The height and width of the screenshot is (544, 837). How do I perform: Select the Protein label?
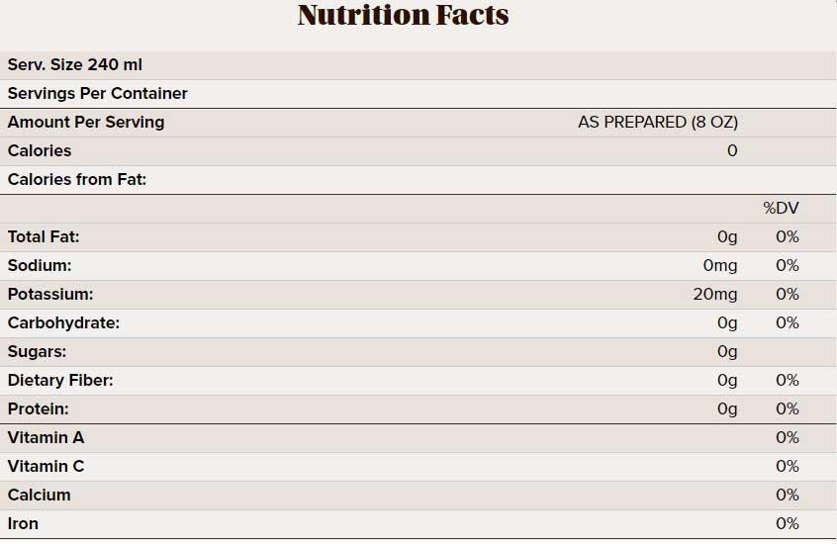tap(39, 409)
